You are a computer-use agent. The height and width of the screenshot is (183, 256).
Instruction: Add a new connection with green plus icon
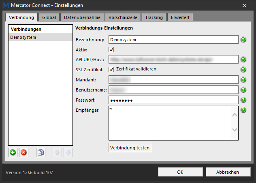click(x=13, y=153)
